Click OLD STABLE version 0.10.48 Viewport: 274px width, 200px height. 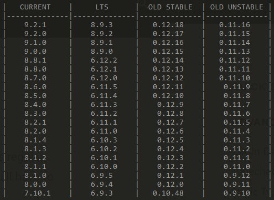(x=168, y=193)
